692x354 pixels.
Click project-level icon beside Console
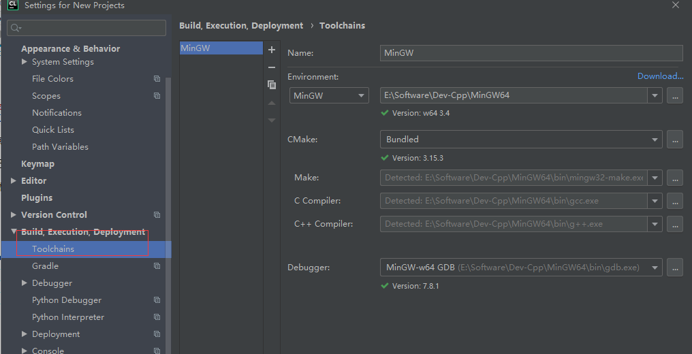click(x=157, y=351)
